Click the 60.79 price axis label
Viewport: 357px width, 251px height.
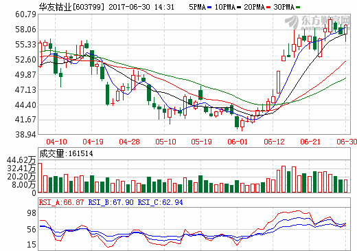(x=25, y=14)
